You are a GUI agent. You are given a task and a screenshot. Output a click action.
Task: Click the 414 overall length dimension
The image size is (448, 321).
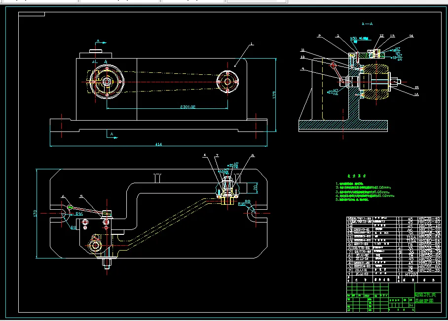pos(158,144)
